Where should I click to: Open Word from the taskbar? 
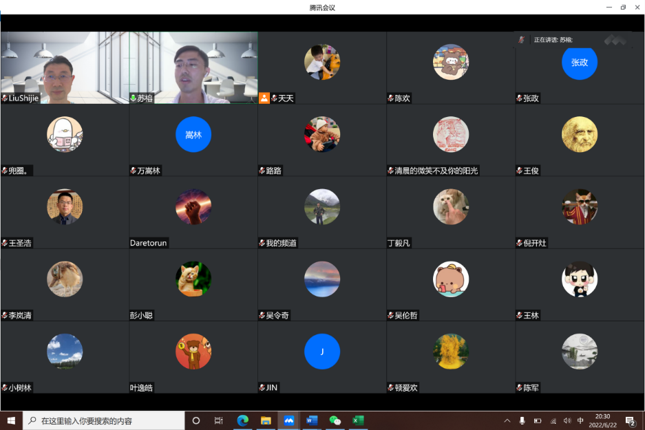pyautogui.click(x=312, y=420)
